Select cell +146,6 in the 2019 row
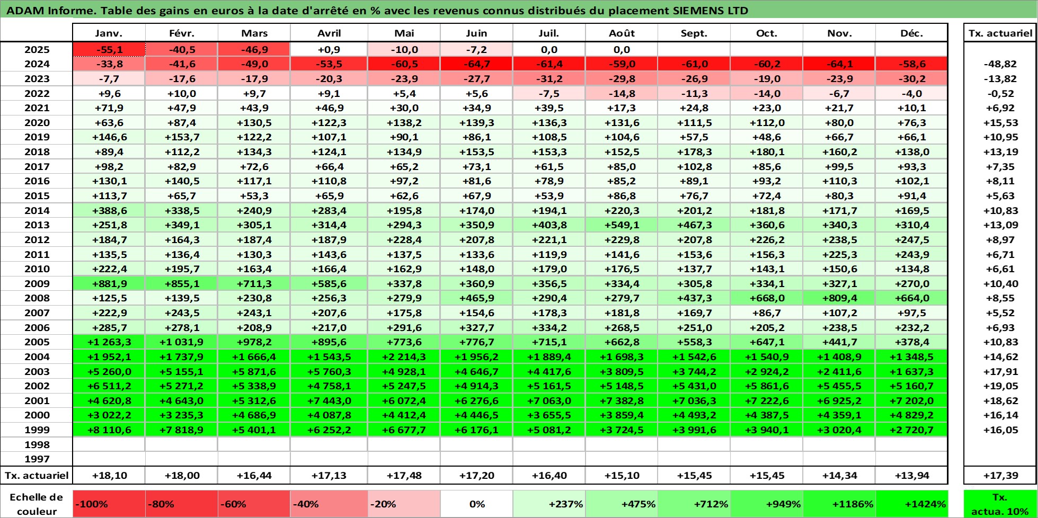 (109, 137)
